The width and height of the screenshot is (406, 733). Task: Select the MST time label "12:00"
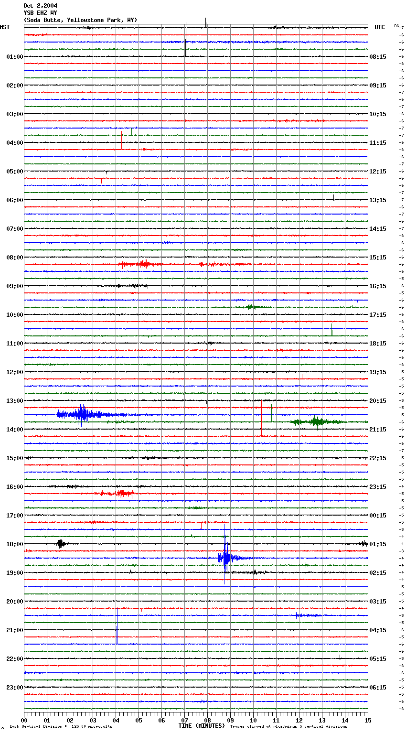(15, 372)
